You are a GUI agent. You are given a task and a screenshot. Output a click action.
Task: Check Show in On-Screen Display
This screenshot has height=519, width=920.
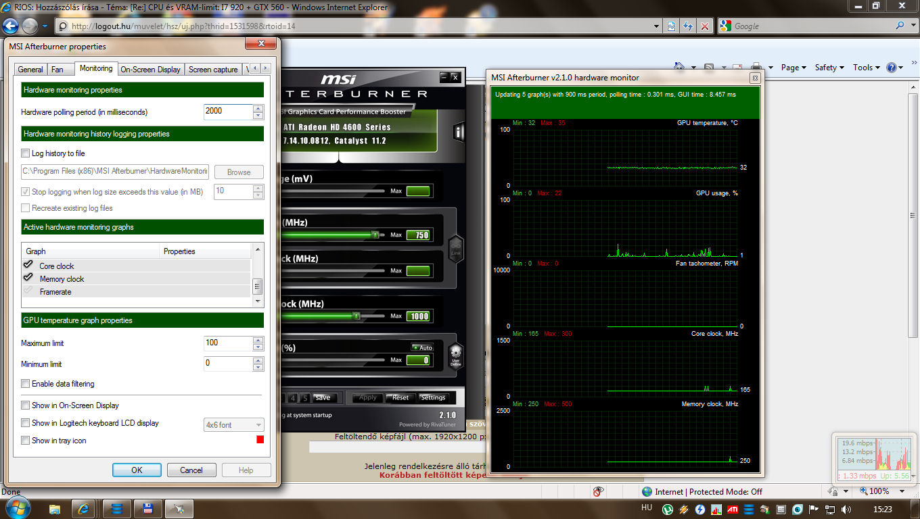(x=26, y=405)
